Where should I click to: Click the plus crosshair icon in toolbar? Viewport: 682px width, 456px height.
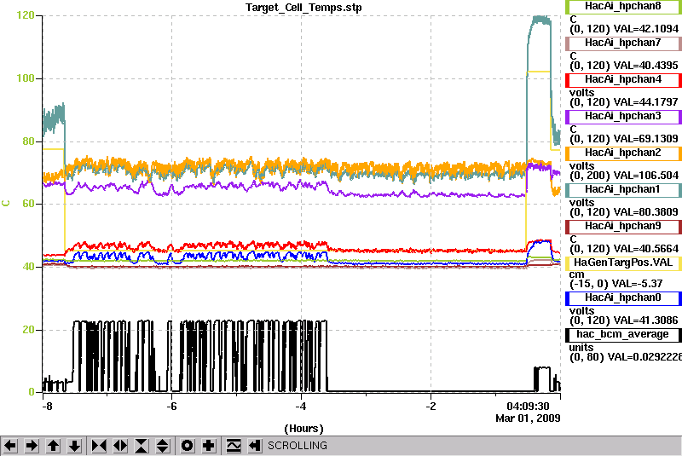click(x=208, y=446)
